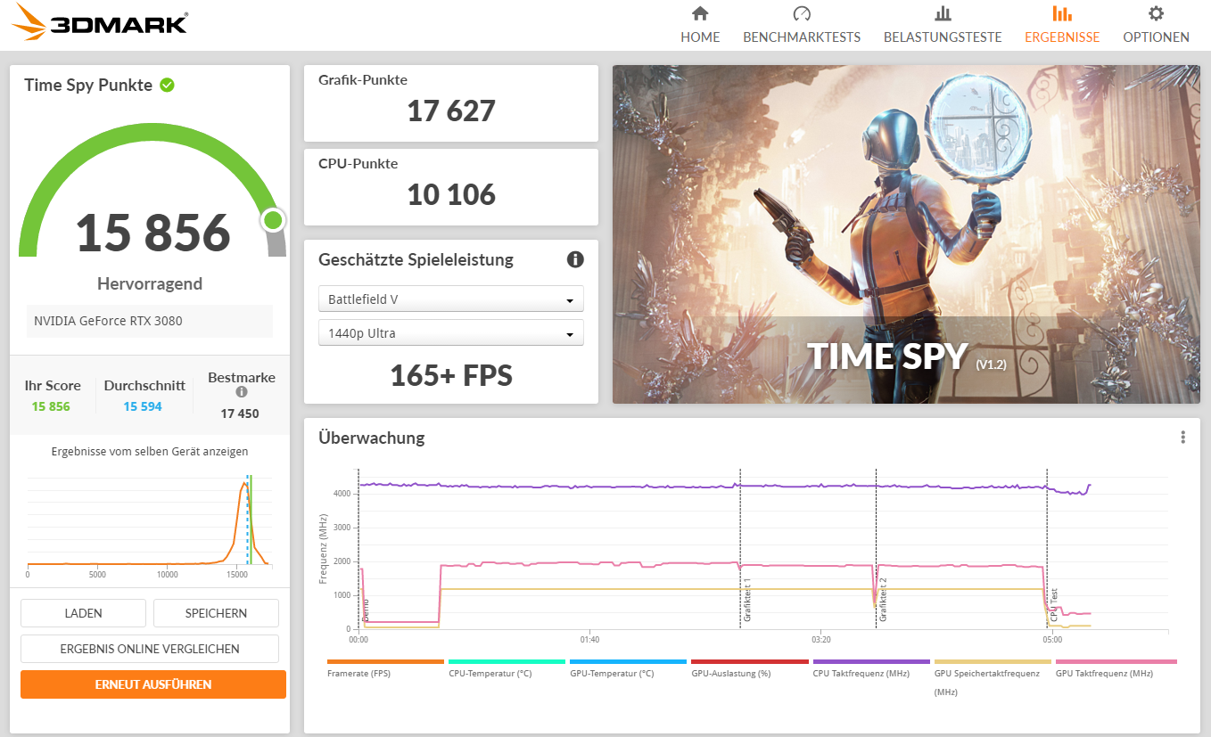Toggle GPU Taktfrequenz legend swatch
Image resolution: width=1211 pixels, height=737 pixels.
(1116, 662)
